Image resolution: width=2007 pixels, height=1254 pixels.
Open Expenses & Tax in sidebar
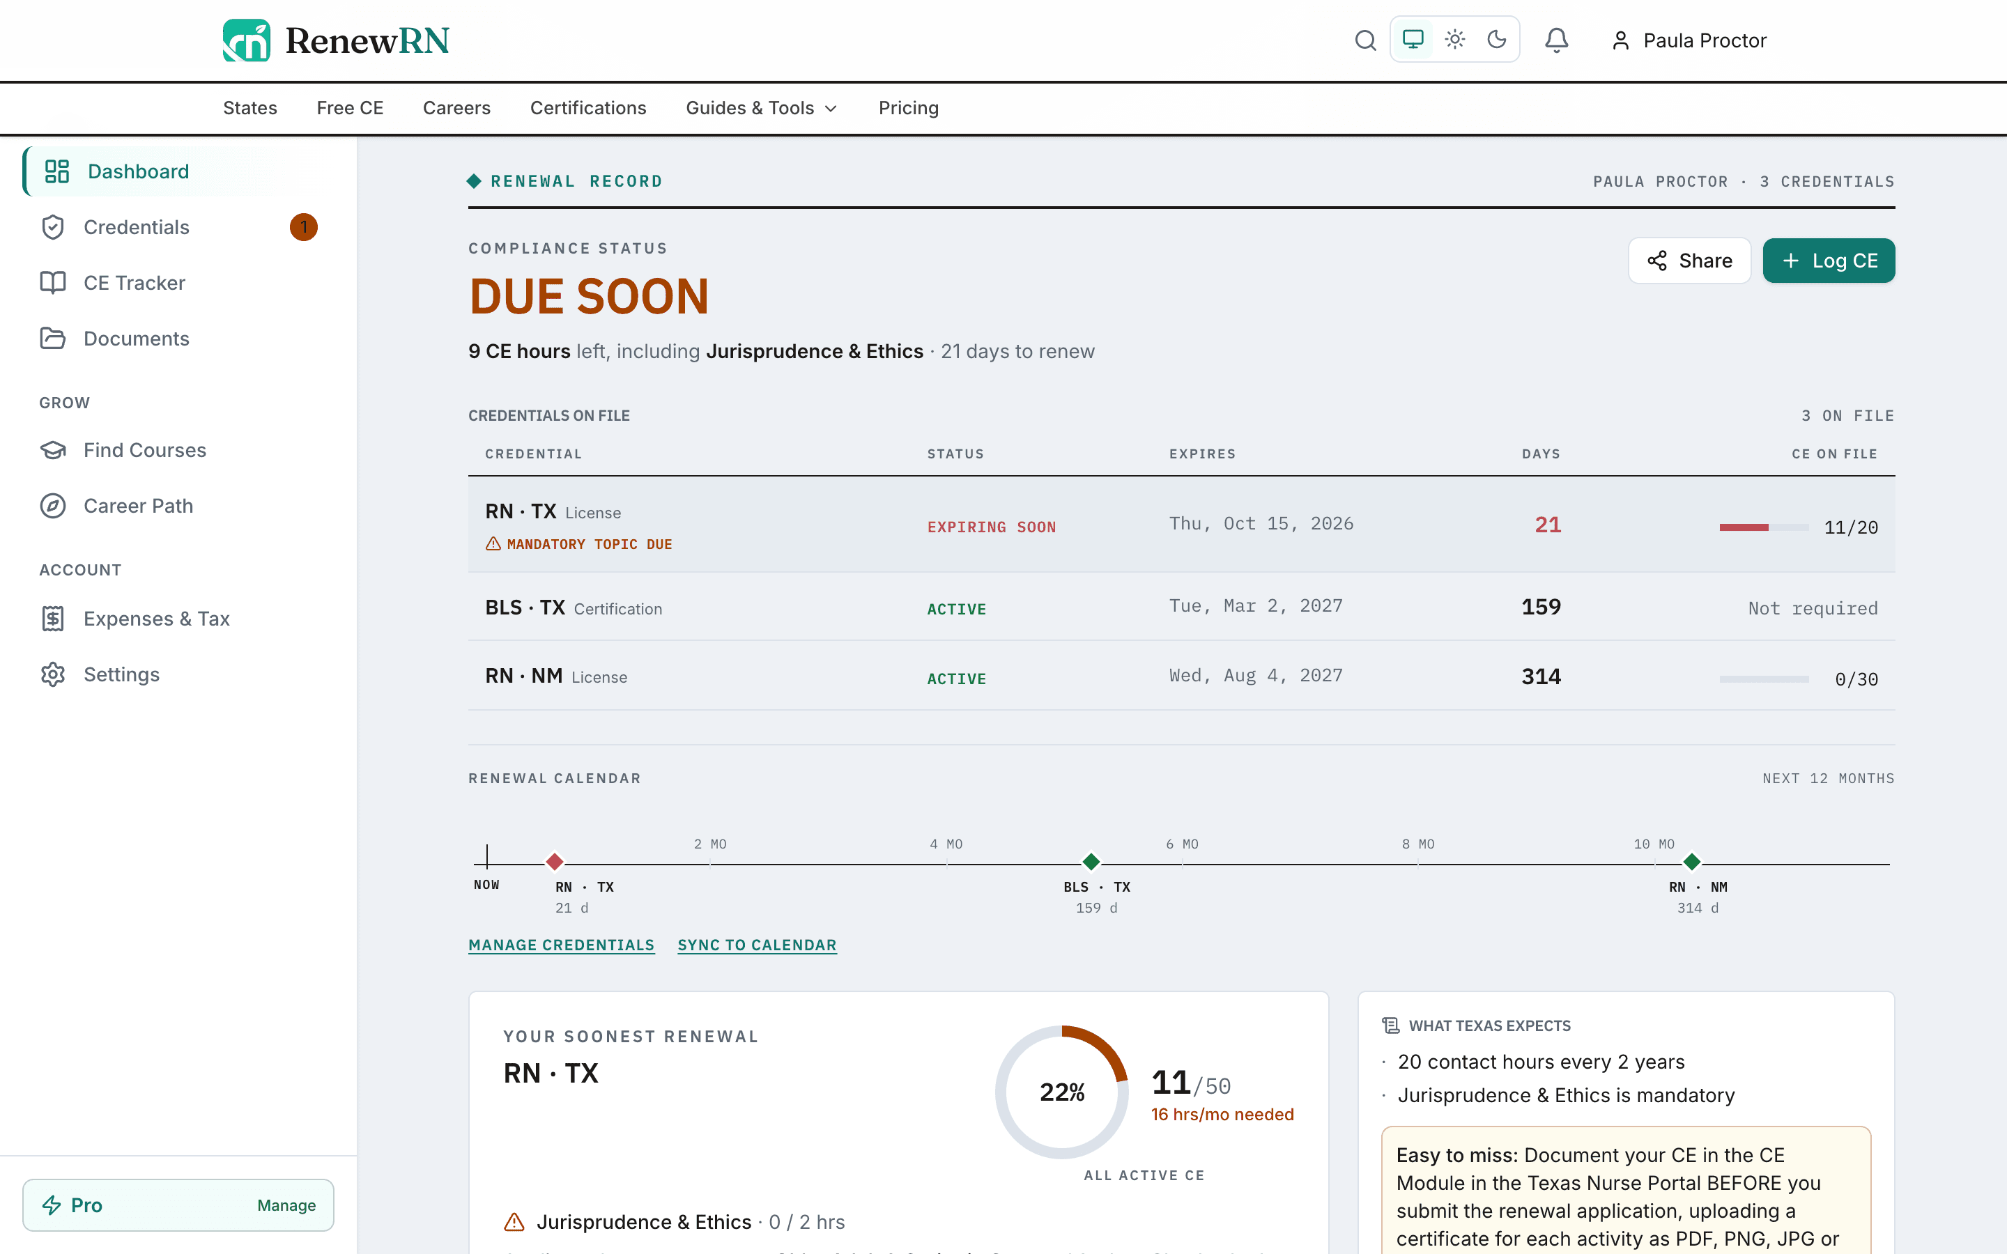coord(178,619)
